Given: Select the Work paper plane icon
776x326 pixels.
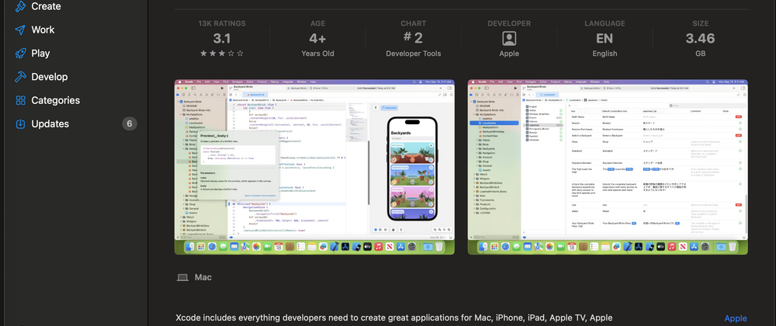Looking at the screenshot, I should point(20,29).
